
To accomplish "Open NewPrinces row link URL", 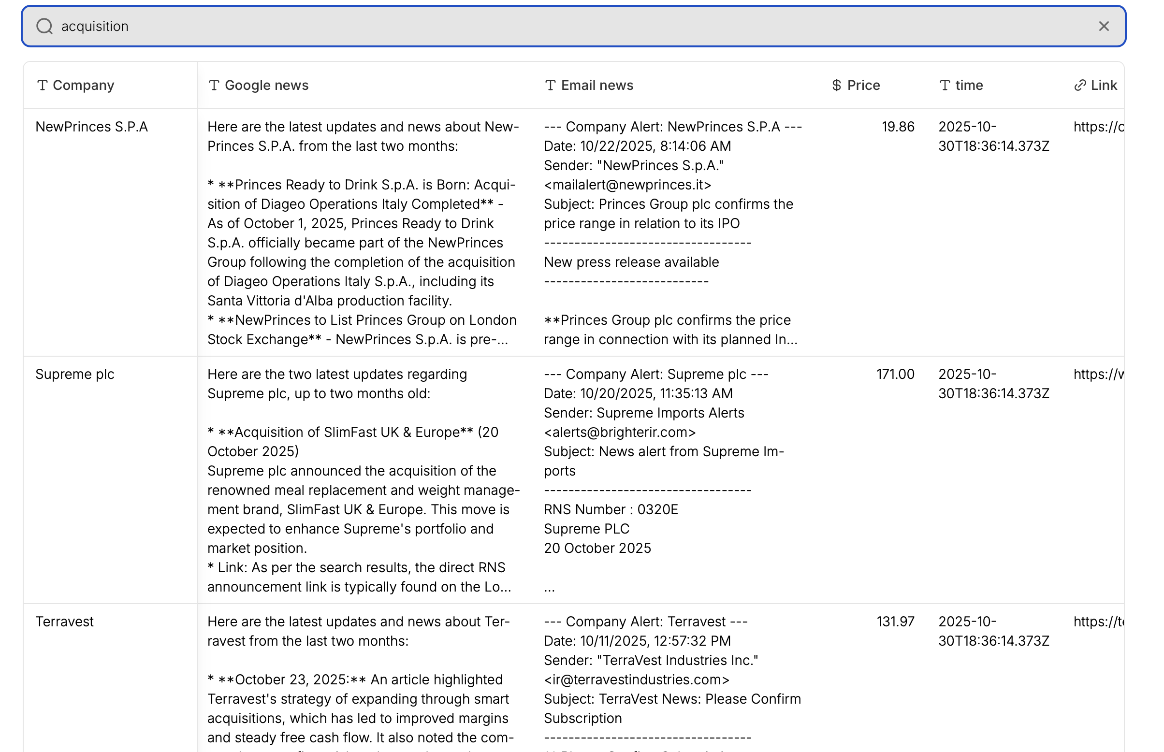I will click(x=1098, y=127).
